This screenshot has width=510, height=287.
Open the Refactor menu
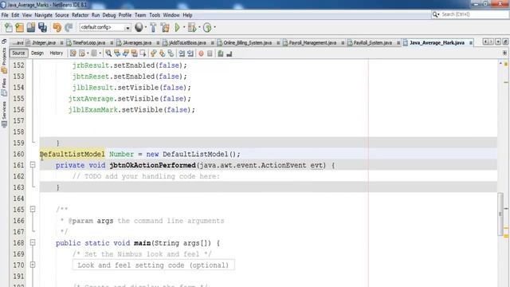[80, 15]
